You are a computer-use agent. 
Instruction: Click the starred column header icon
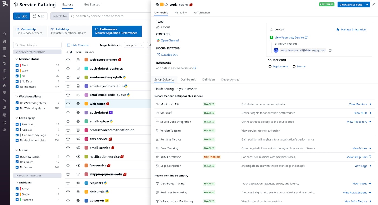71,52
